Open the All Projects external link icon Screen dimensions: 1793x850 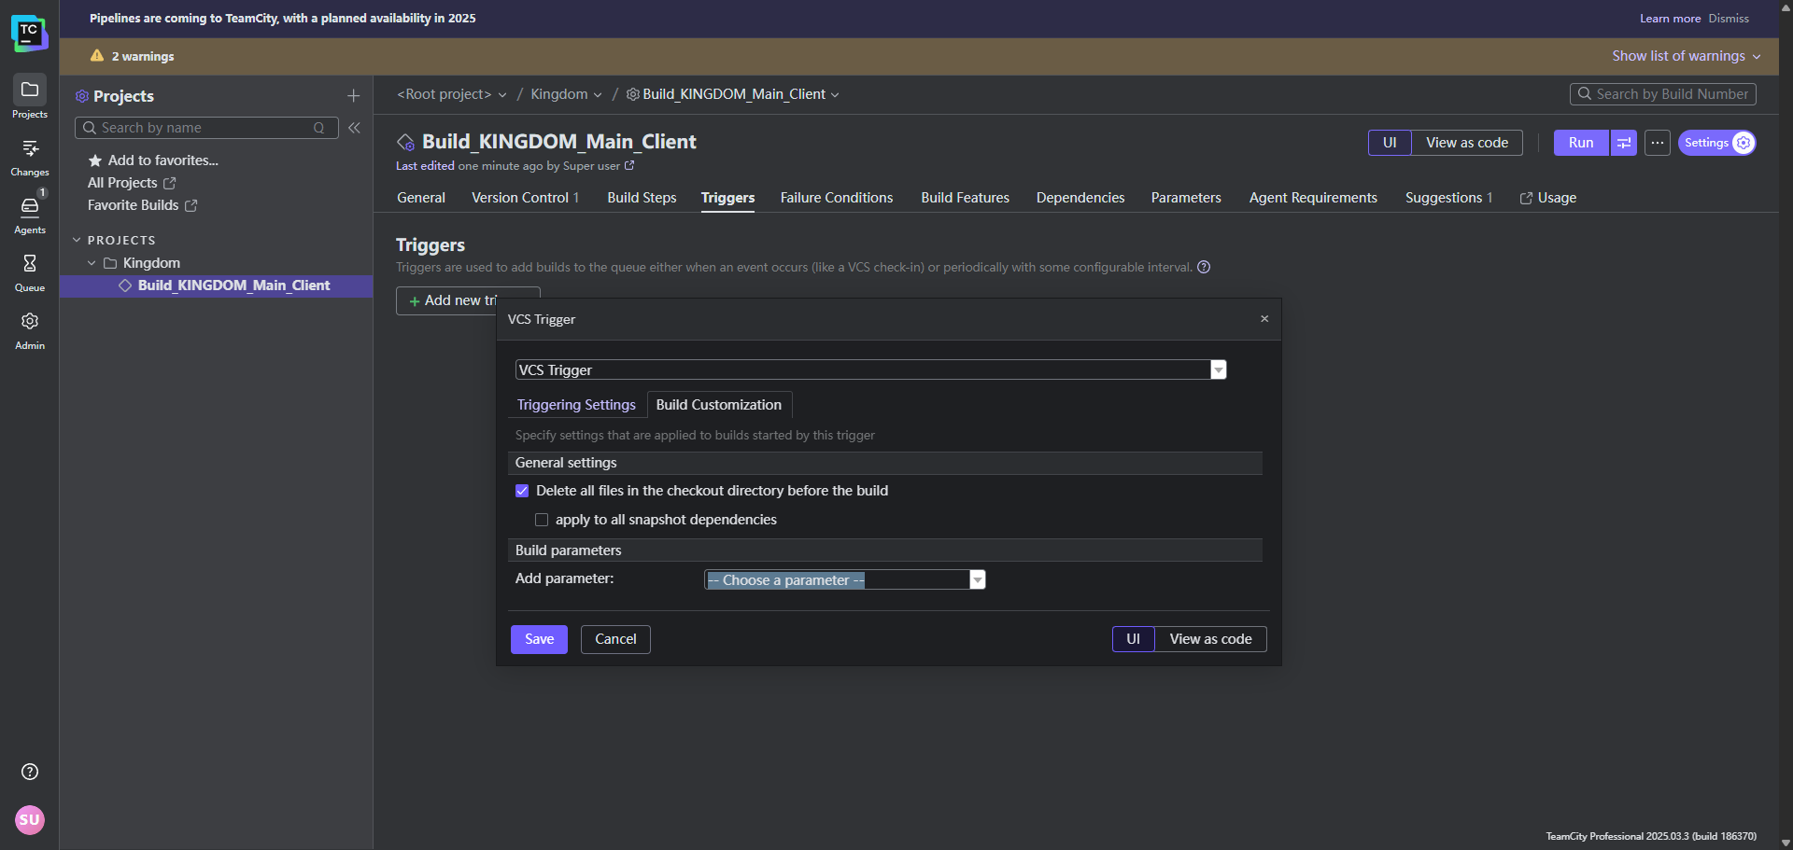[x=170, y=183]
